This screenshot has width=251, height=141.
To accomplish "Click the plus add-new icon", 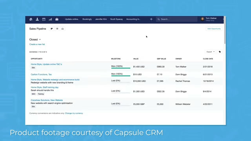I will tap(151, 19).
